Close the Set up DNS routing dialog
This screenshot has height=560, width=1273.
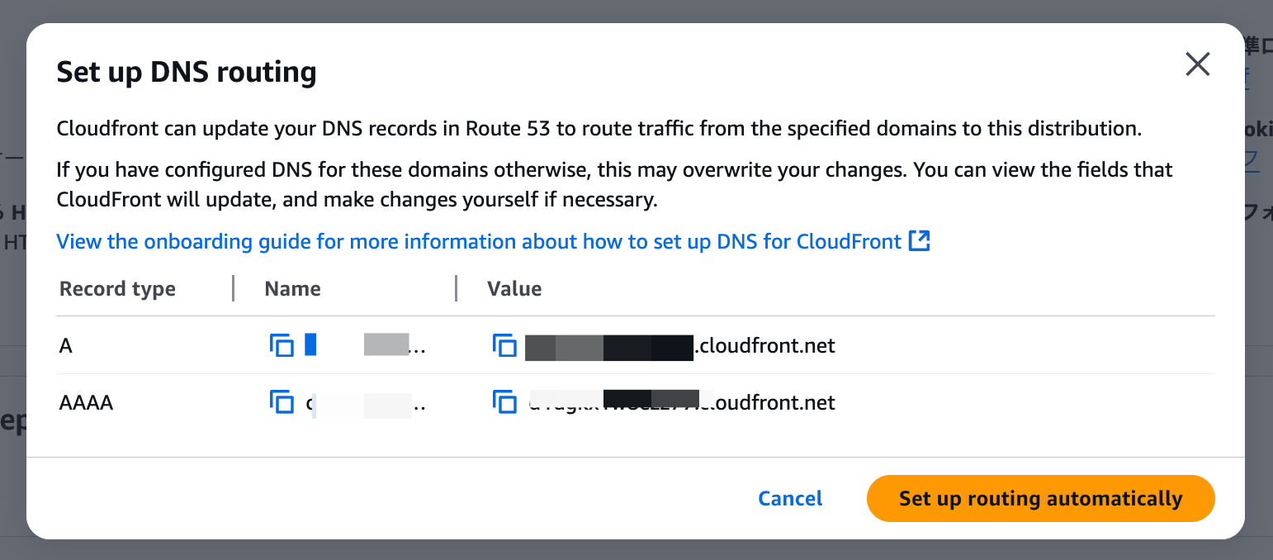point(1198,64)
